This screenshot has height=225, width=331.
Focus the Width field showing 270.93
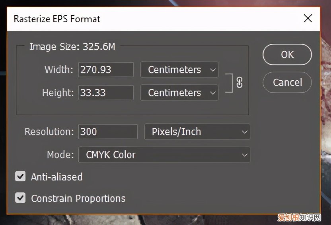(105, 70)
